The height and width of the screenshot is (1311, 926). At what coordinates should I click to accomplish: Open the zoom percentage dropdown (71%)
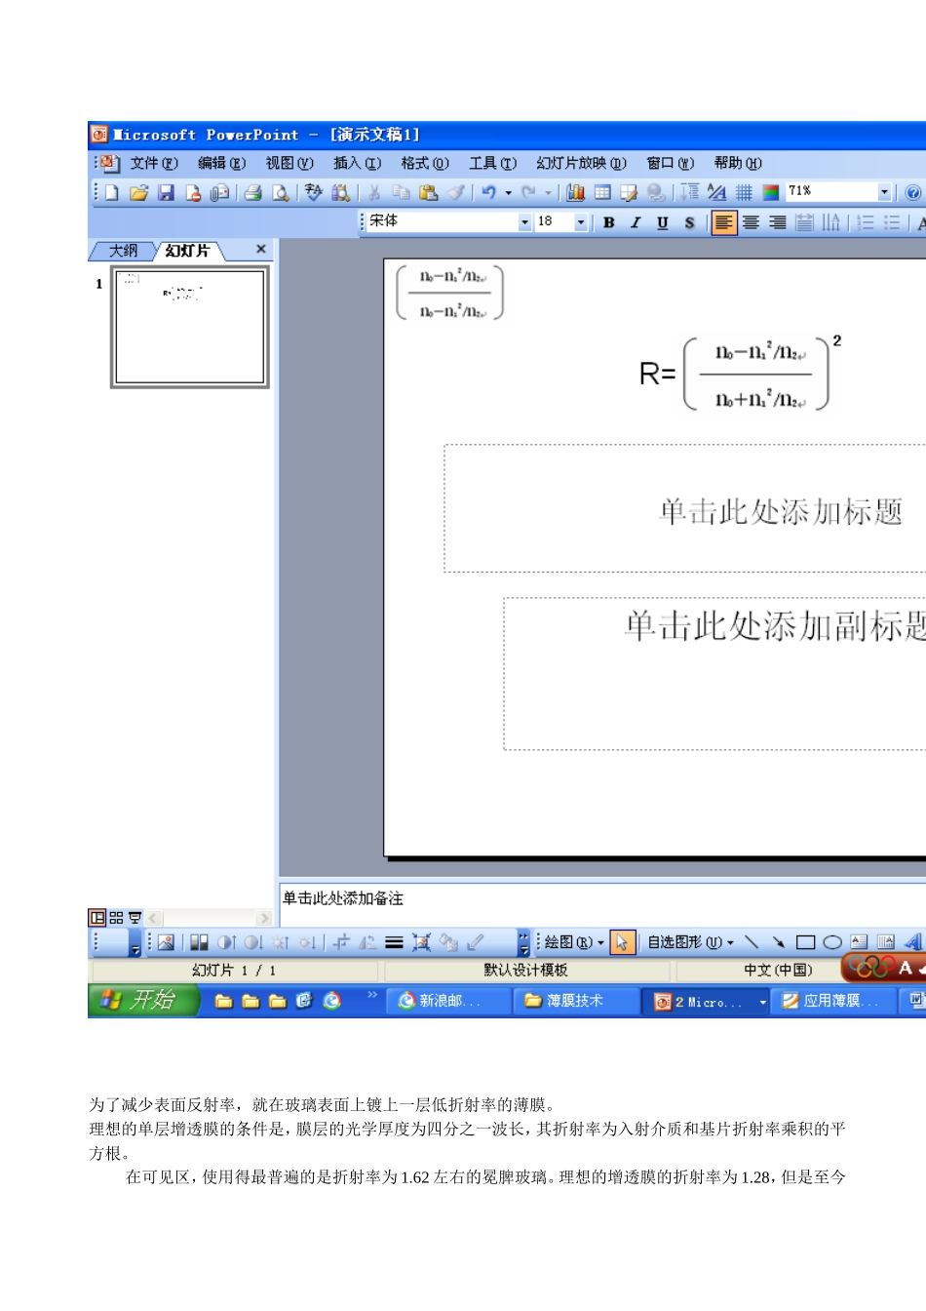(885, 192)
